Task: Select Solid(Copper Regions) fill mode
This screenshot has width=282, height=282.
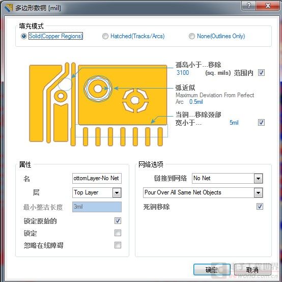Action: point(52,36)
